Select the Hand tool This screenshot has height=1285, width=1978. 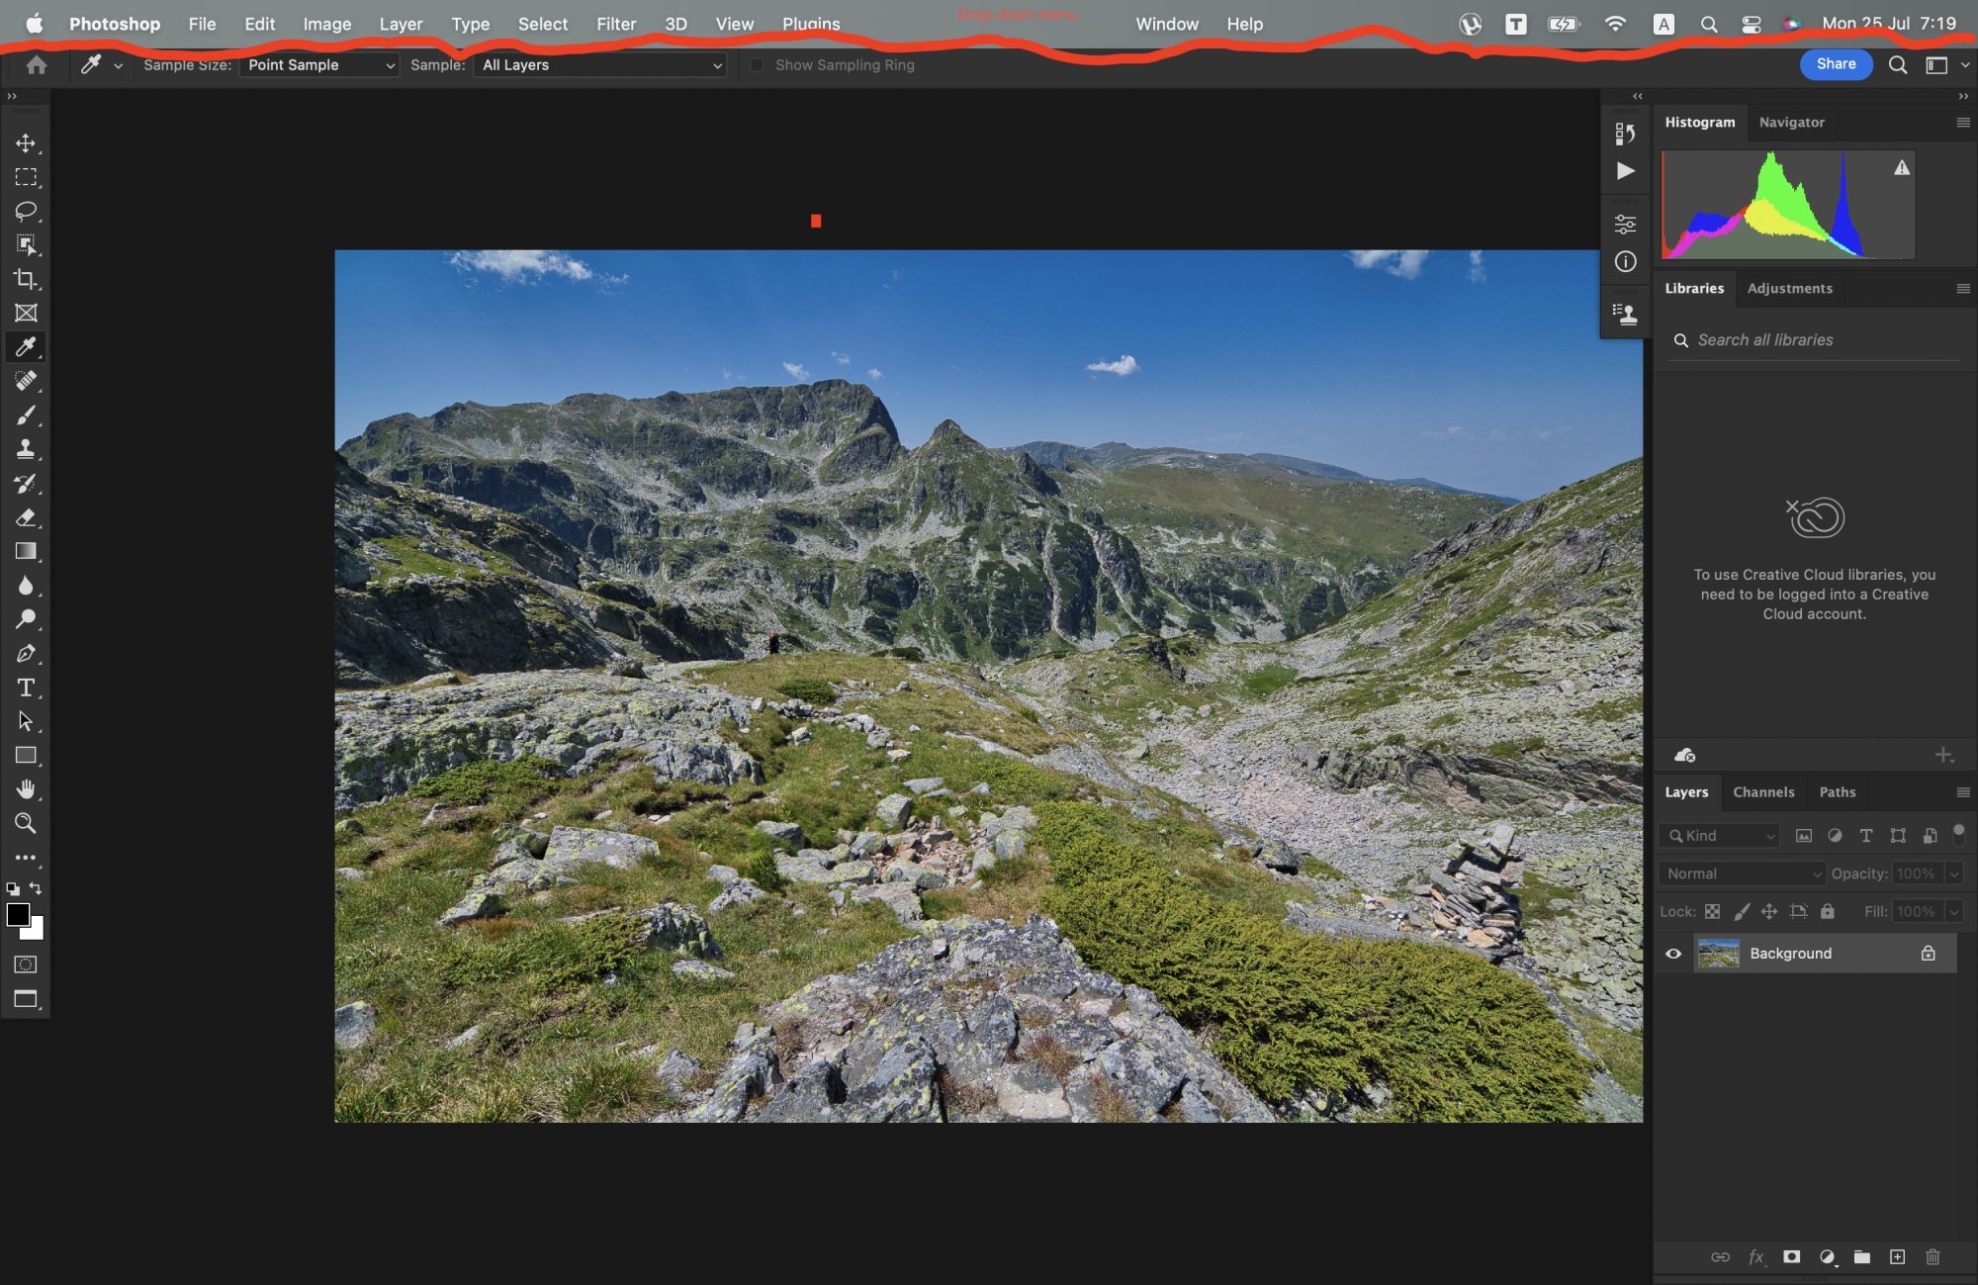[26, 789]
